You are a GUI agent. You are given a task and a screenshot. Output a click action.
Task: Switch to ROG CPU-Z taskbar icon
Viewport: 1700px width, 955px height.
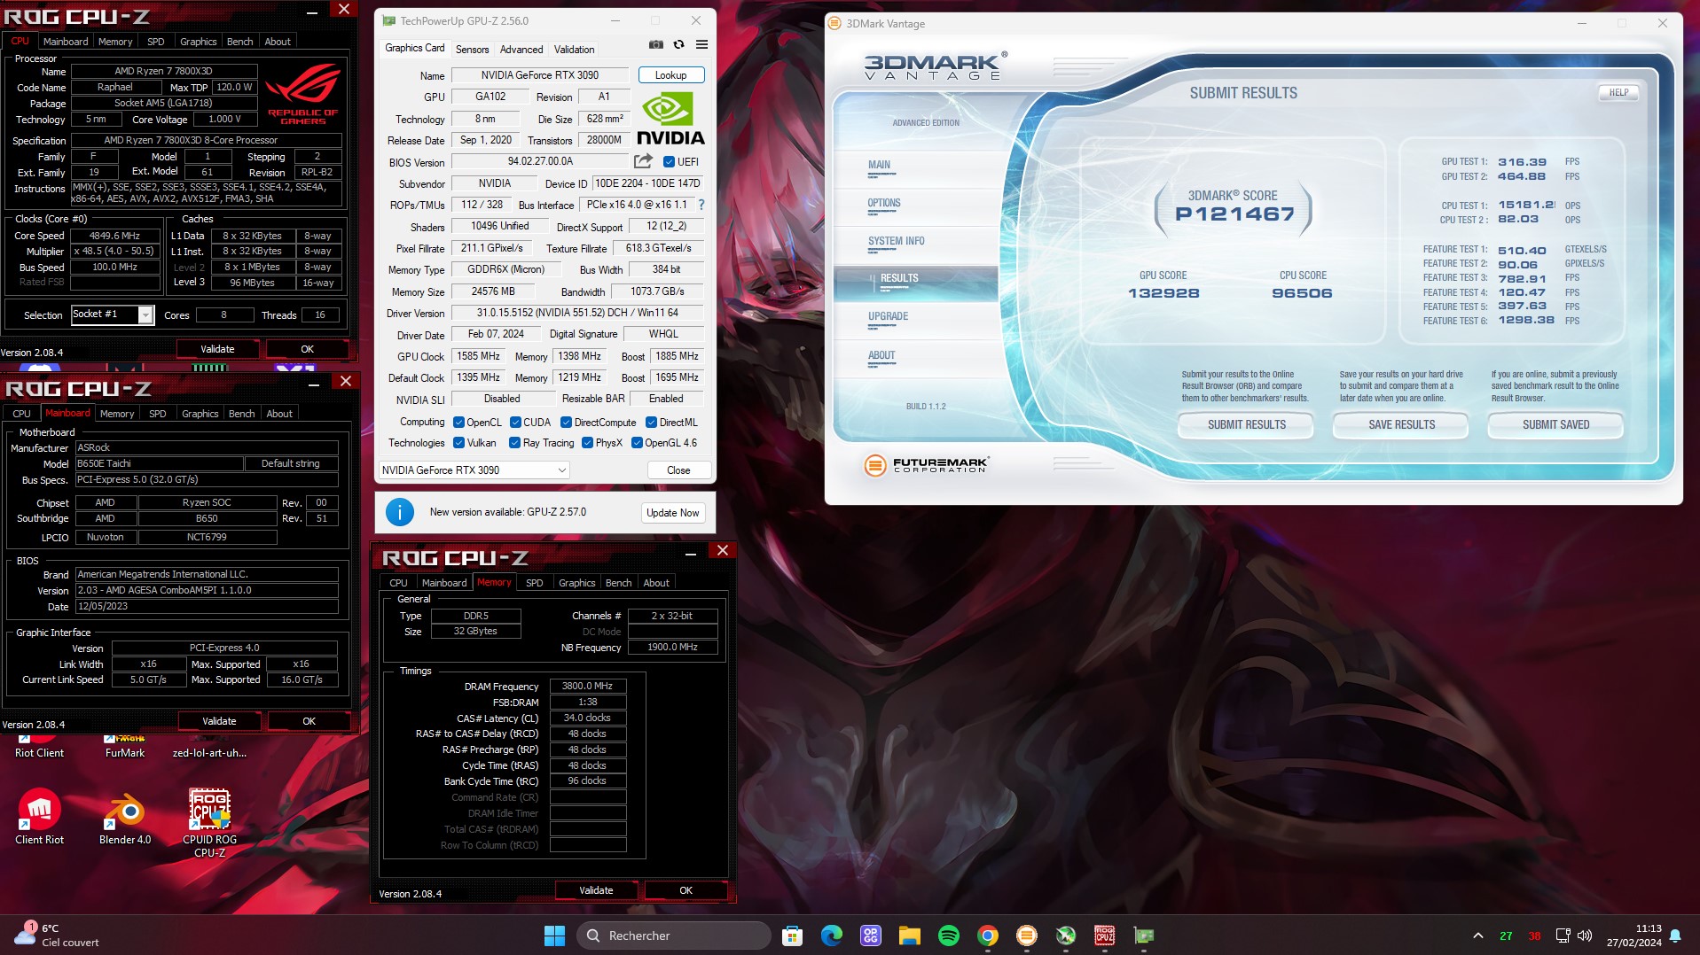[1104, 936]
